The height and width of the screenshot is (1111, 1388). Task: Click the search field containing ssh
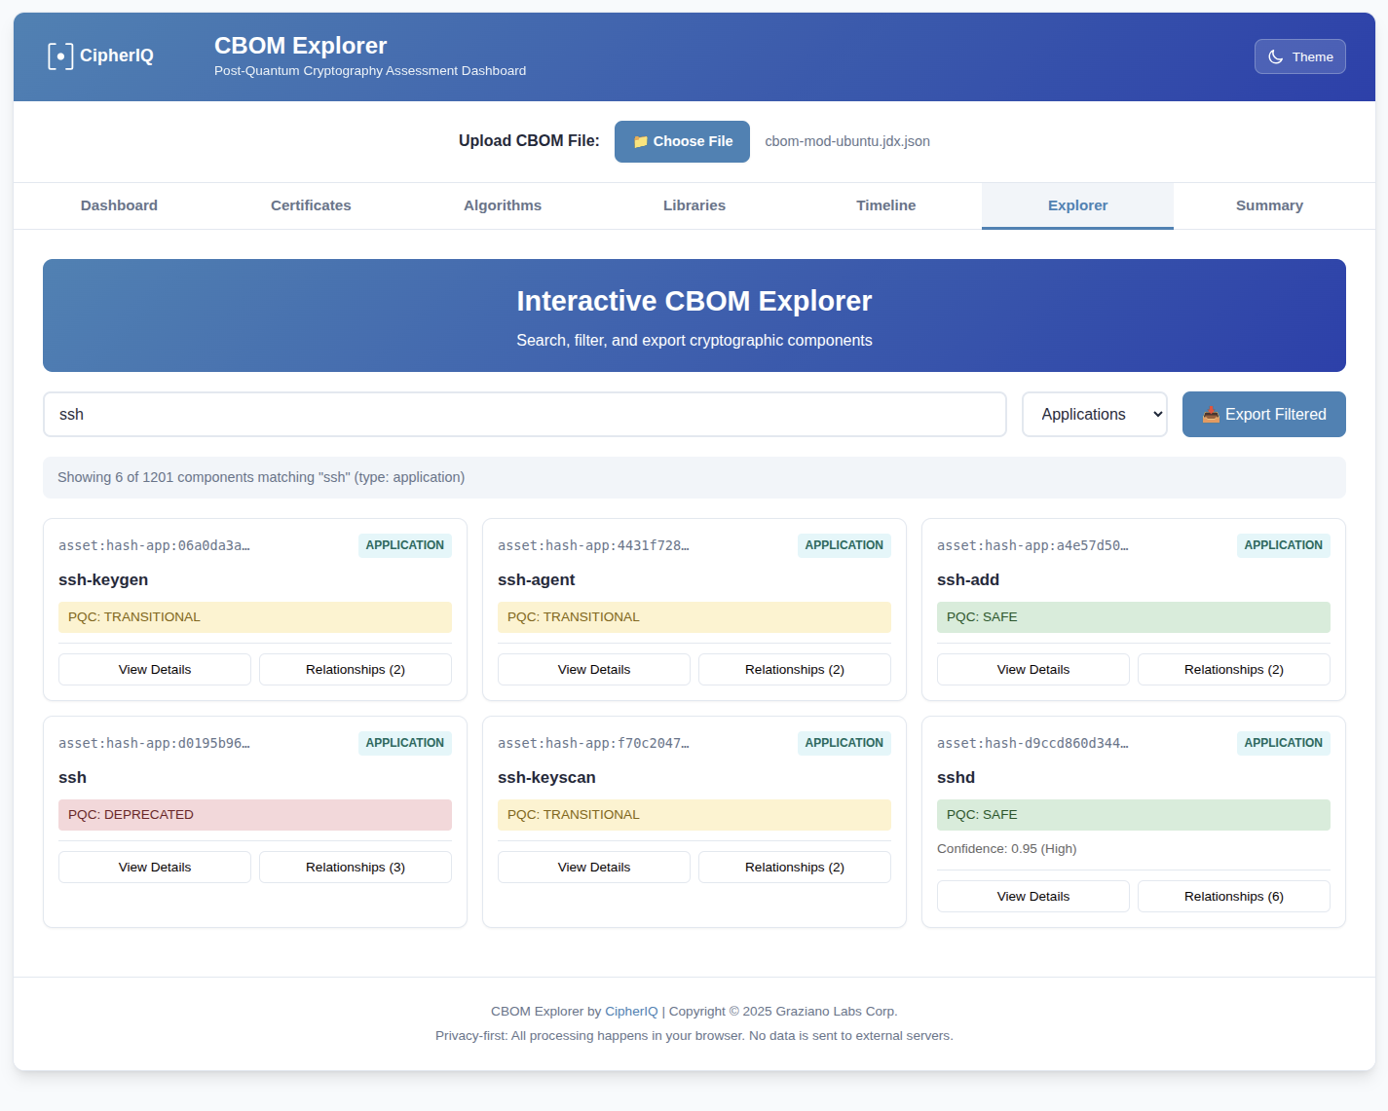[524, 415]
